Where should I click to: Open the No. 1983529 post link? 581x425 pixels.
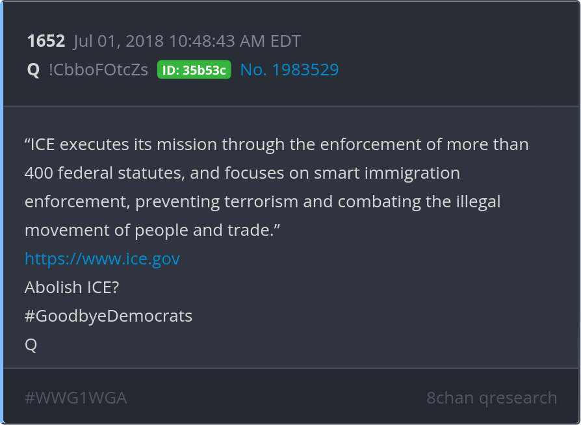coord(289,70)
